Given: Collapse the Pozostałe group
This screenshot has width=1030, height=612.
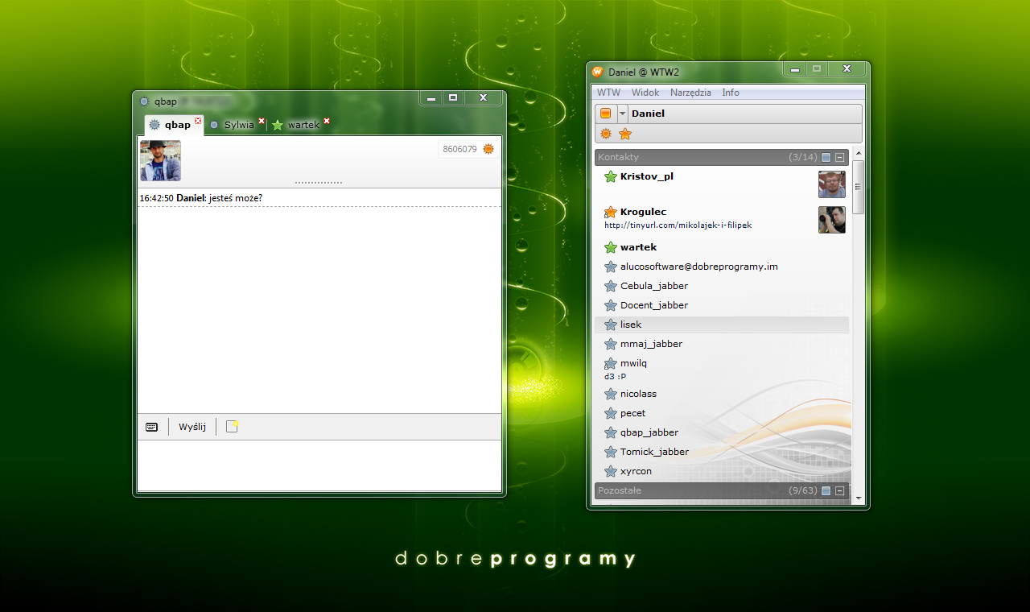Looking at the screenshot, I should (839, 490).
